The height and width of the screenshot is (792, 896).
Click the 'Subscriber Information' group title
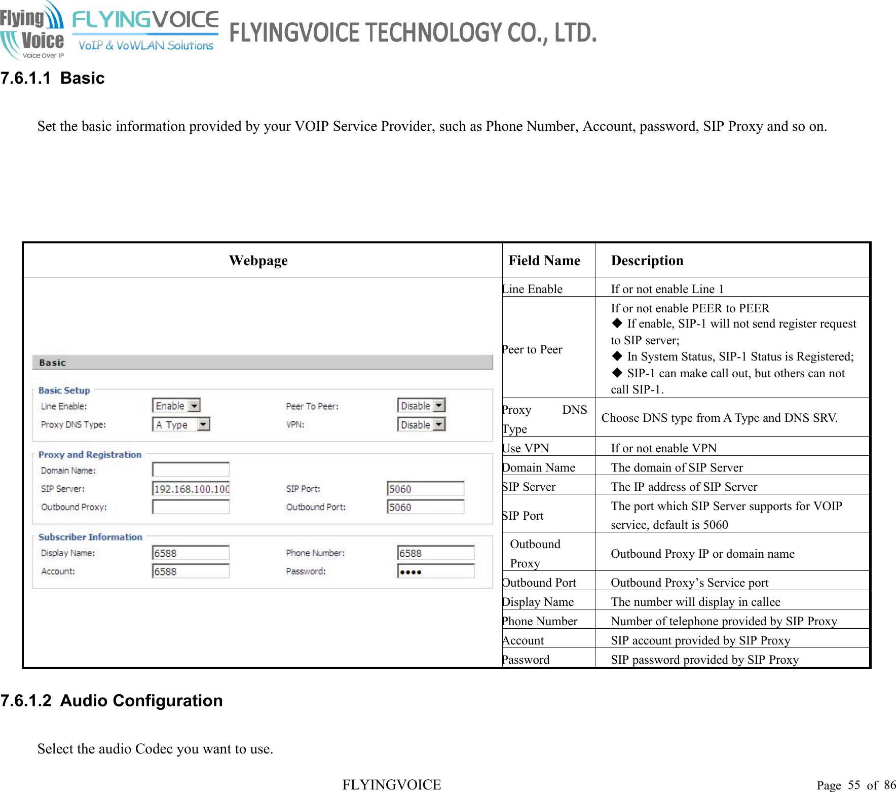click(91, 537)
